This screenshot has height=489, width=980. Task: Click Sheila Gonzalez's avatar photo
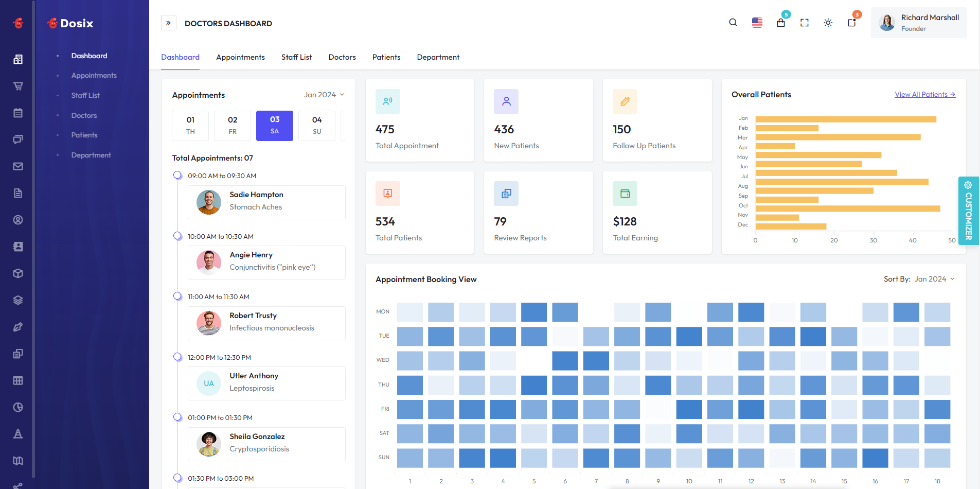click(209, 444)
